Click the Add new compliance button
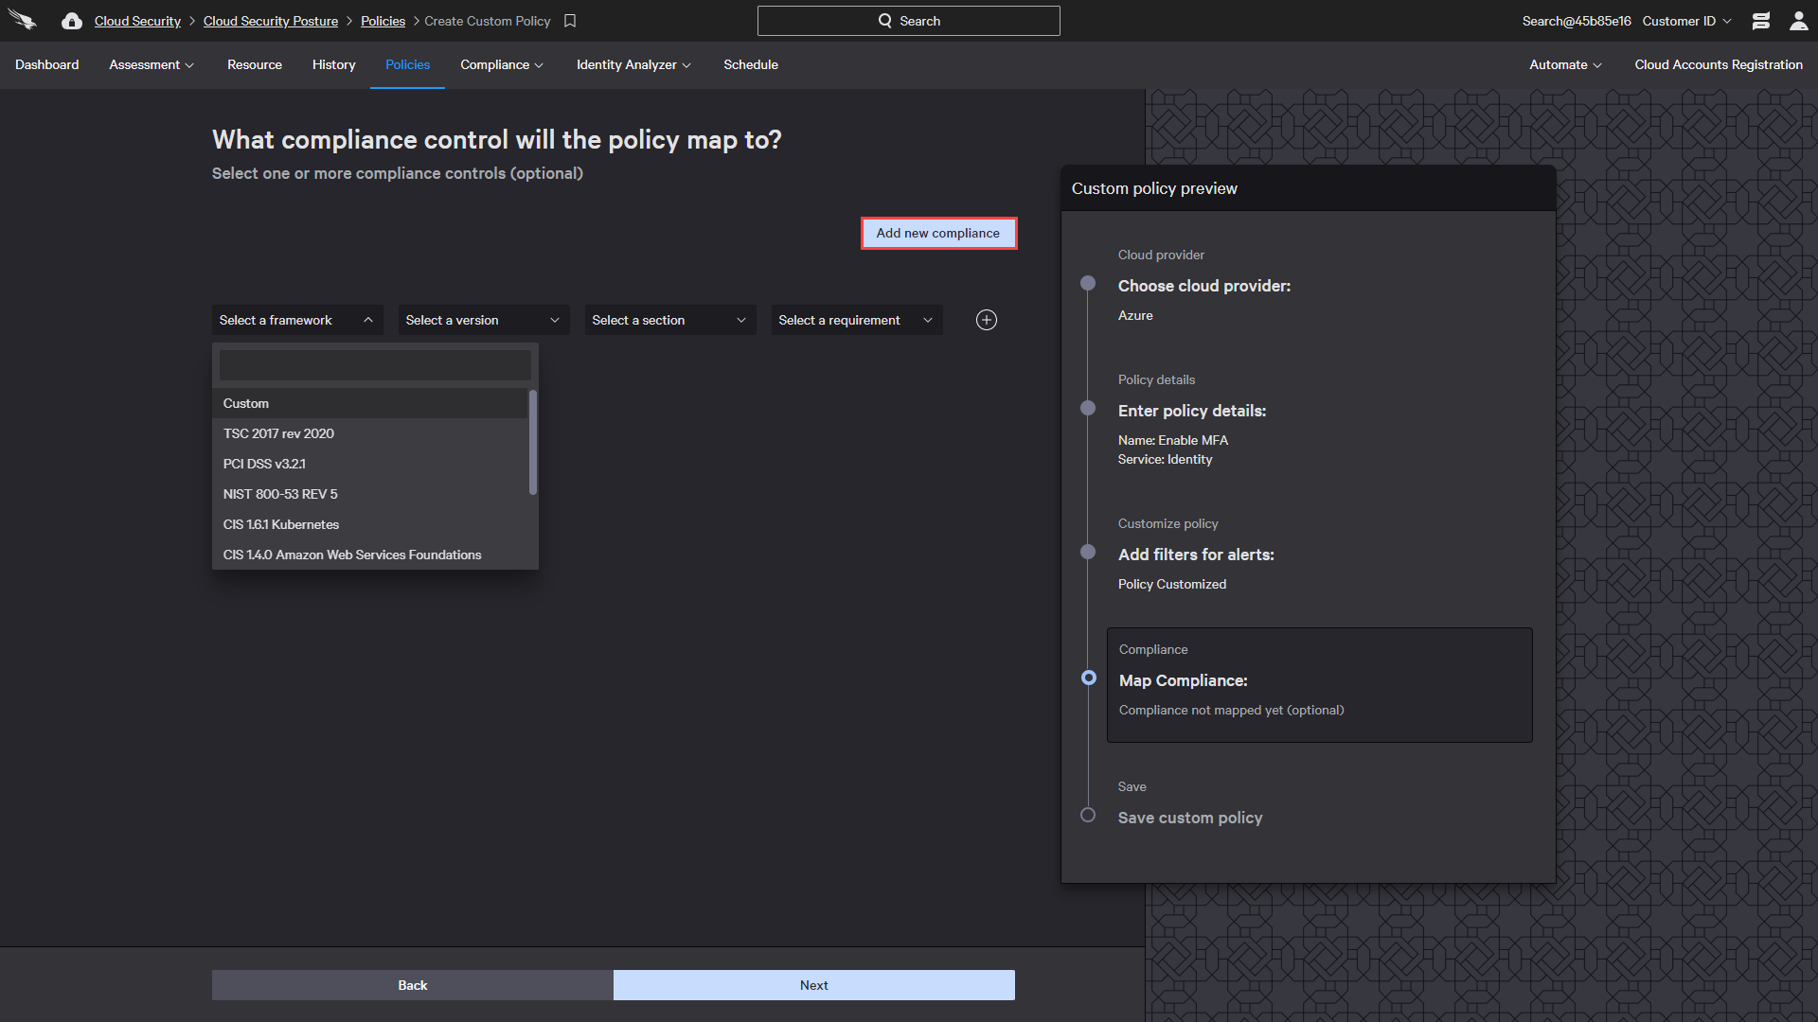The height and width of the screenshot is (1022, 1818). (937, 232)
